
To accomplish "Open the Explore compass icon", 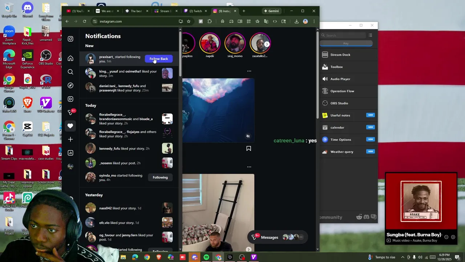I will (x=70, y=85).
